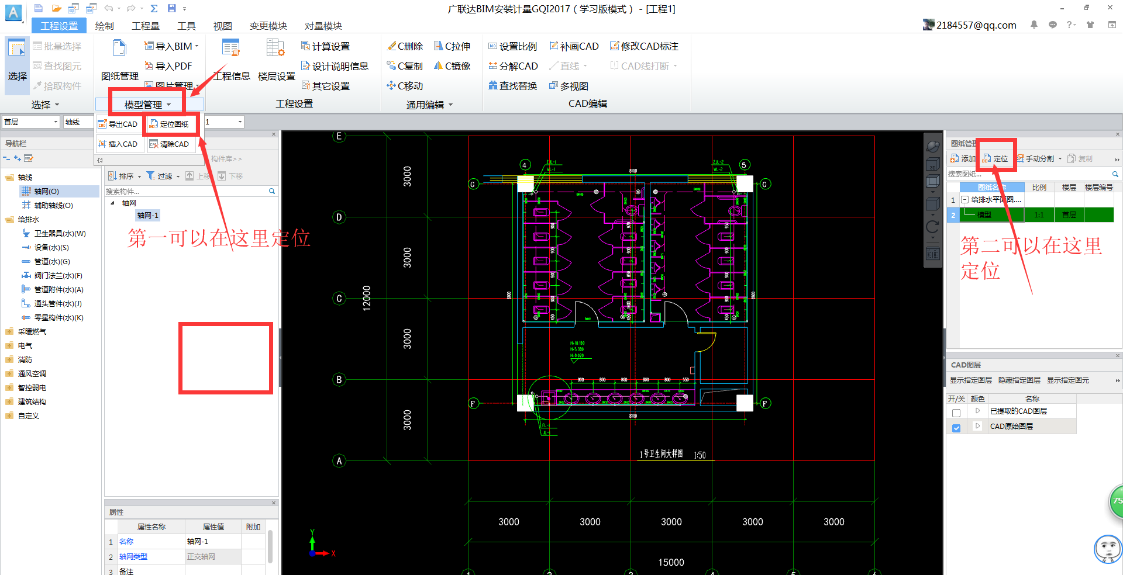Image resolution: width=1123 pixels, height=575 pixels.
Task: Expand the CAD原始图层 color arrow
Action: tap(977, 426)
